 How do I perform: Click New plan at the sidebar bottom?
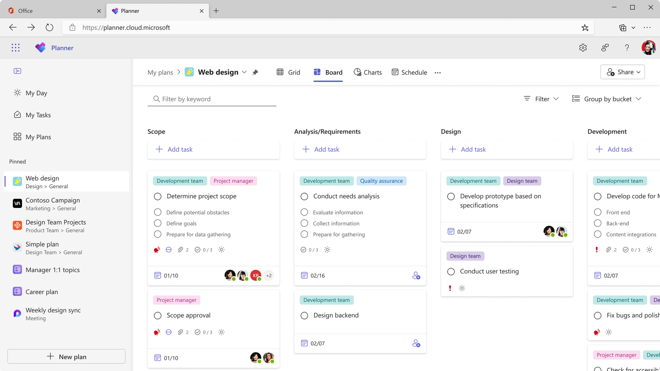coord(66,356)
